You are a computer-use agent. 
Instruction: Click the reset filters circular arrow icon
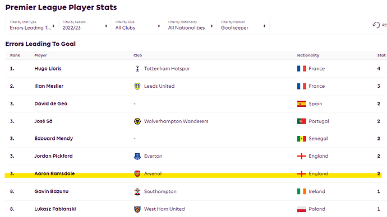point(376,25)
